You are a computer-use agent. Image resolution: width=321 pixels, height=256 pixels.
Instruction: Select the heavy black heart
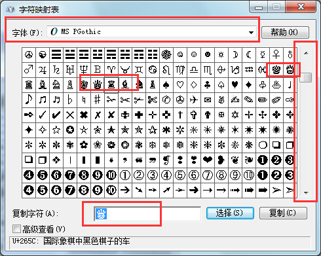[208, 160]
